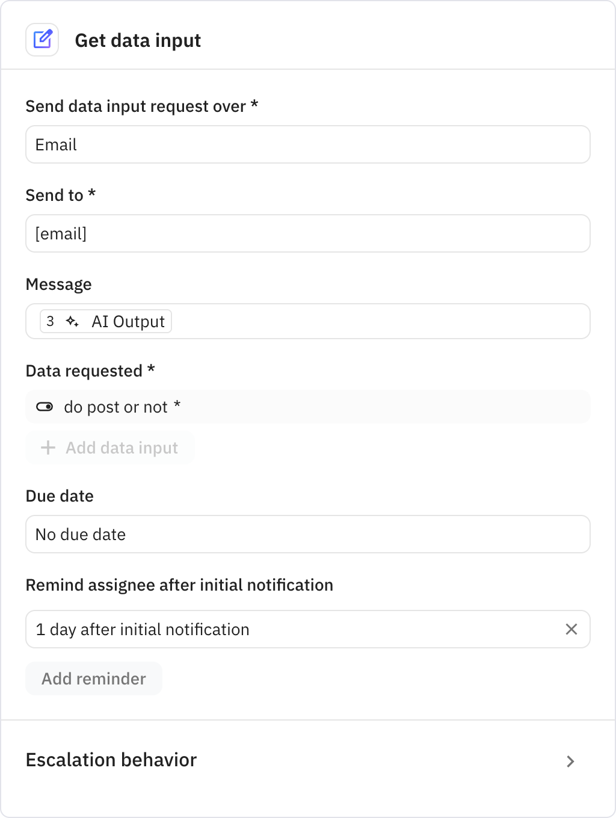
Task: Click the number 3 badge in Message field
Action: click(x=51, y=321)
